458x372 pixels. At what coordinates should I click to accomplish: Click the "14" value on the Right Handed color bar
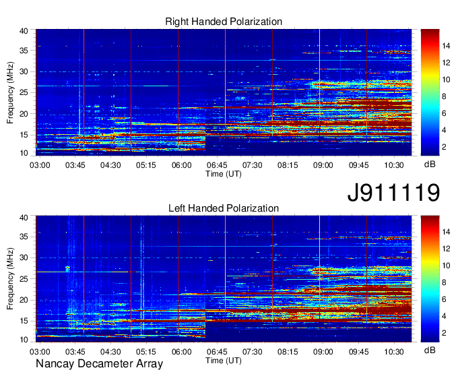click(x=446, y=46)
